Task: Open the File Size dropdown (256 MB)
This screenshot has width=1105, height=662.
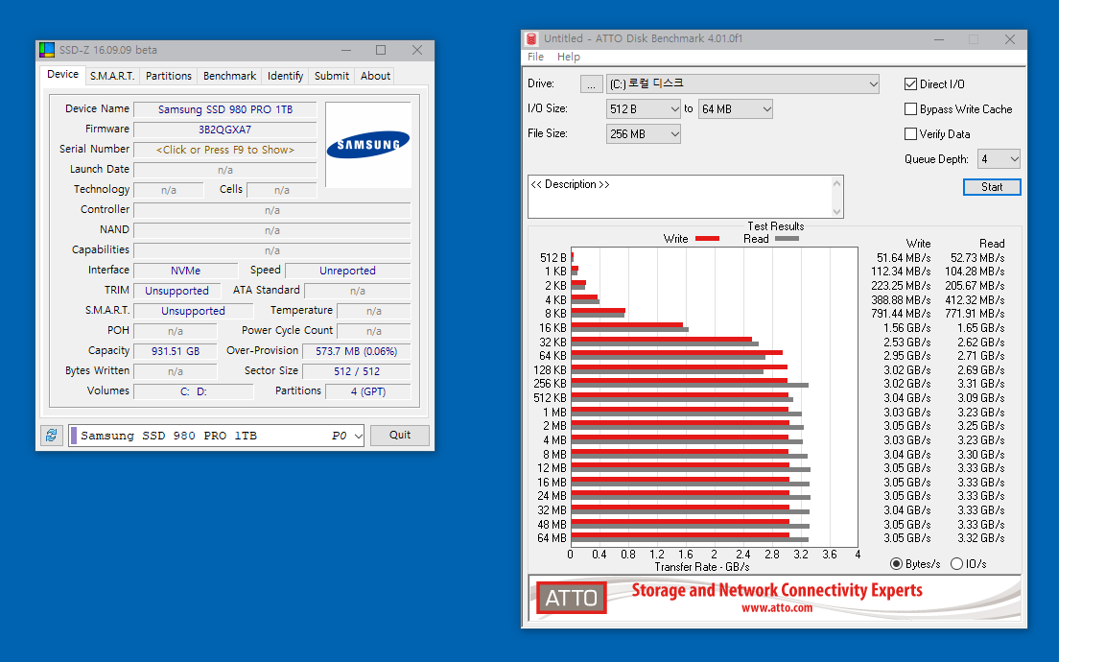Action: pos(644,134)
